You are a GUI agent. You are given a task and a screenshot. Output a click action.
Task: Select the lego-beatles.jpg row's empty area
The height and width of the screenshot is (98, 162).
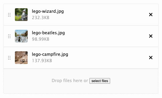[x=103, y=36]
